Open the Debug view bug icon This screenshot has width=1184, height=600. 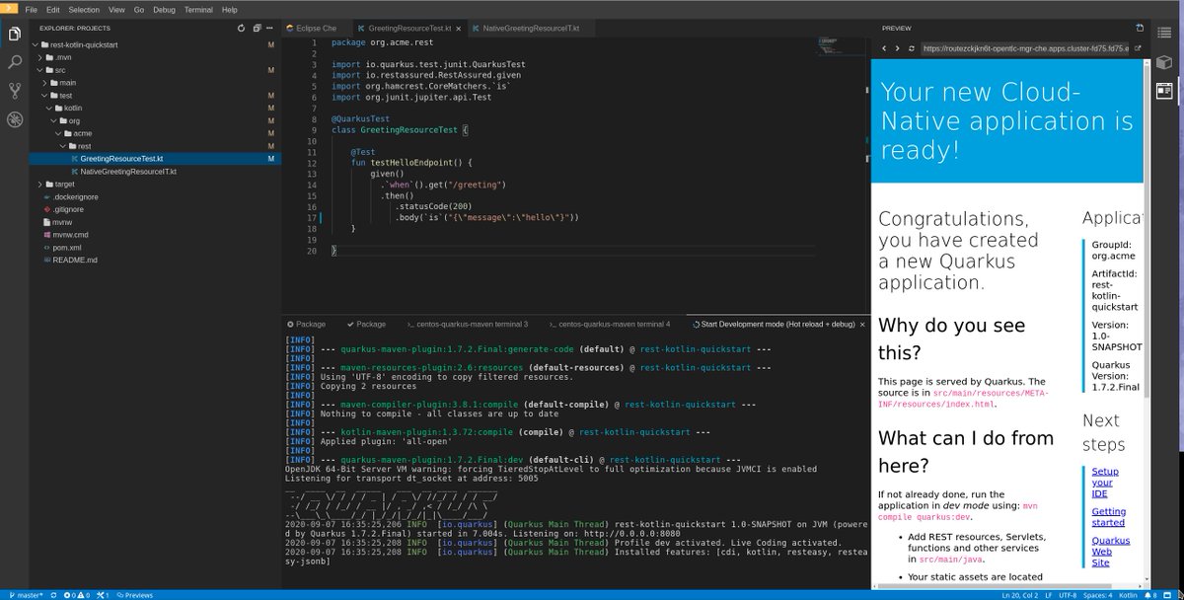(14, 119)
